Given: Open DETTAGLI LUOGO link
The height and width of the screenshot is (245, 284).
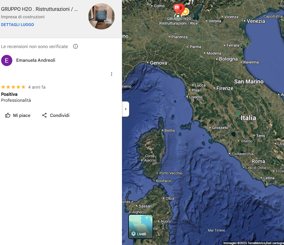Looking at the screenshot, I should pyautogui.click(x=17, y=25).
